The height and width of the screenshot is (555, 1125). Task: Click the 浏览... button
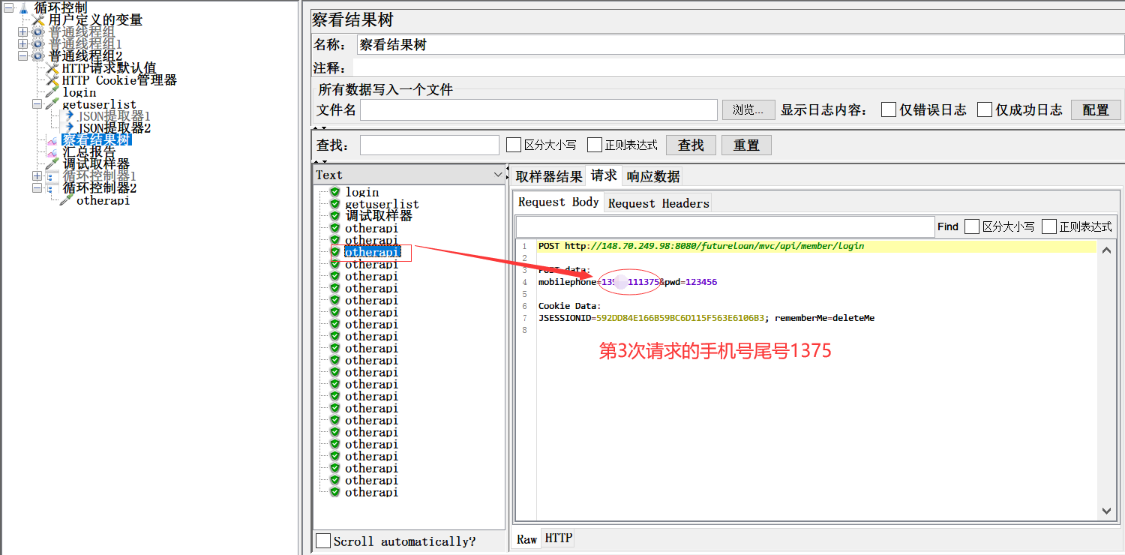click(x=748, y=110)
